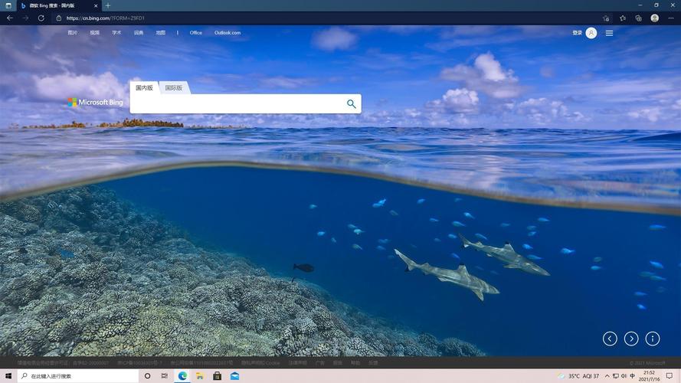Viewport: 681px width, 383px height.
Task: Switch to the 国际版 tab
Action: (174, 88)
